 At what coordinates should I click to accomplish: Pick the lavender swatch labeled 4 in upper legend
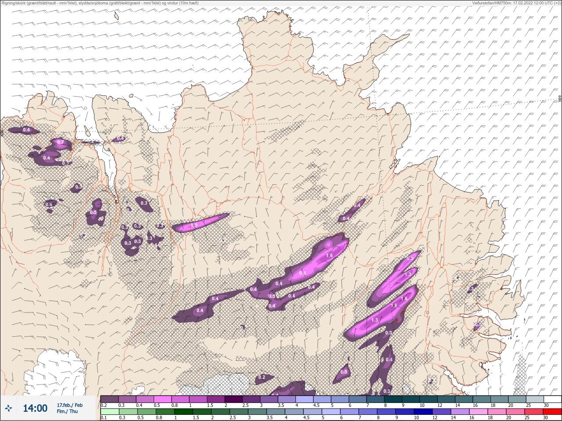[x=305, y=399]
